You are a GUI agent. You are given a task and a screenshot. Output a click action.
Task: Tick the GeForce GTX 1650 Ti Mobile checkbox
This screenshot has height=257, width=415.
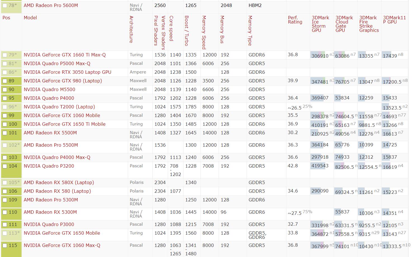point(5,124)
